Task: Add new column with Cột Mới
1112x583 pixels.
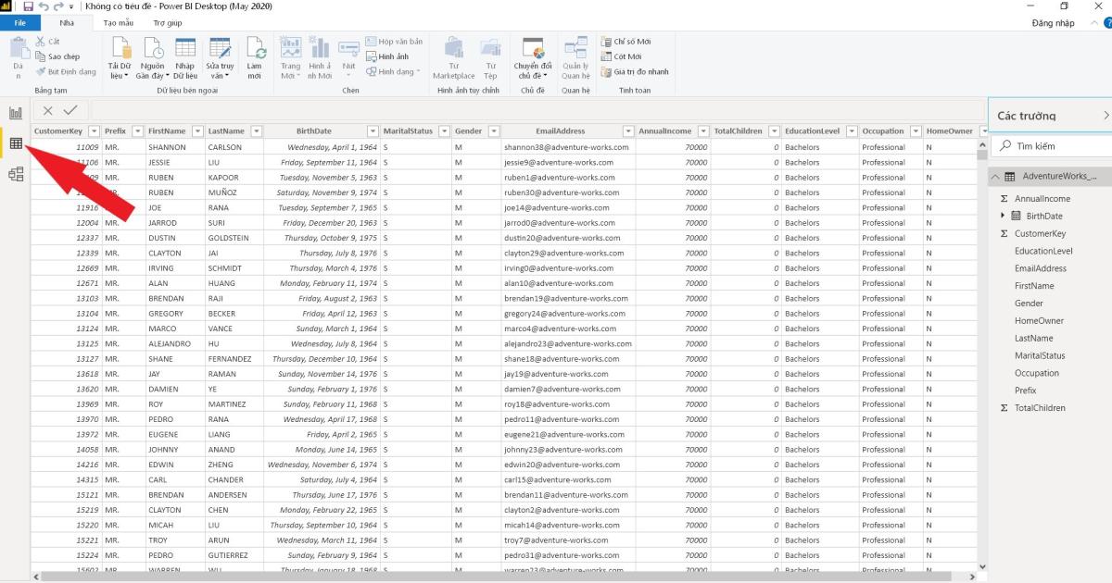Action: point(626,56)
